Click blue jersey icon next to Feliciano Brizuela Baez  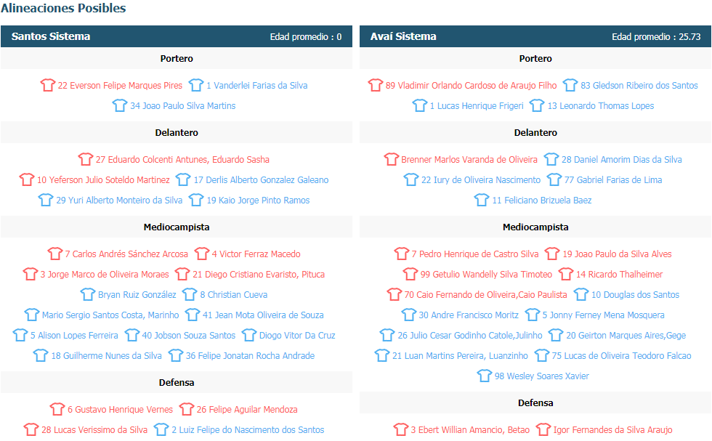(482, 200)
